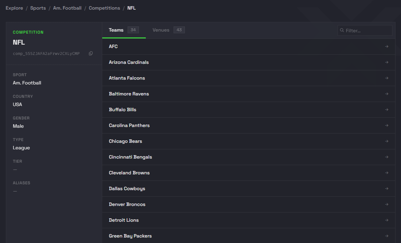
Task: Click arrow icon for Dallas Cowboys
Action: (387, 189)
